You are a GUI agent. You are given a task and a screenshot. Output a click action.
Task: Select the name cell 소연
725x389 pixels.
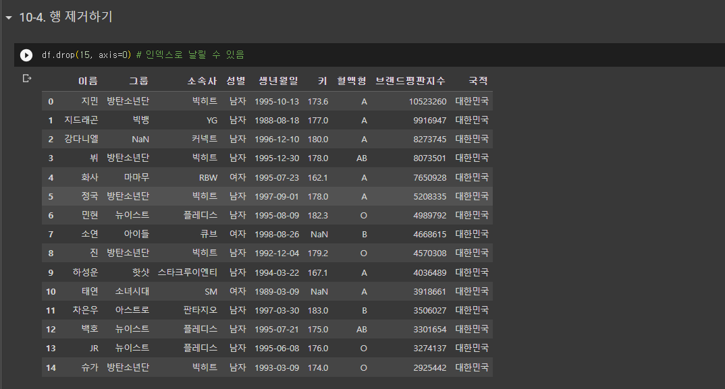point(90,234)
